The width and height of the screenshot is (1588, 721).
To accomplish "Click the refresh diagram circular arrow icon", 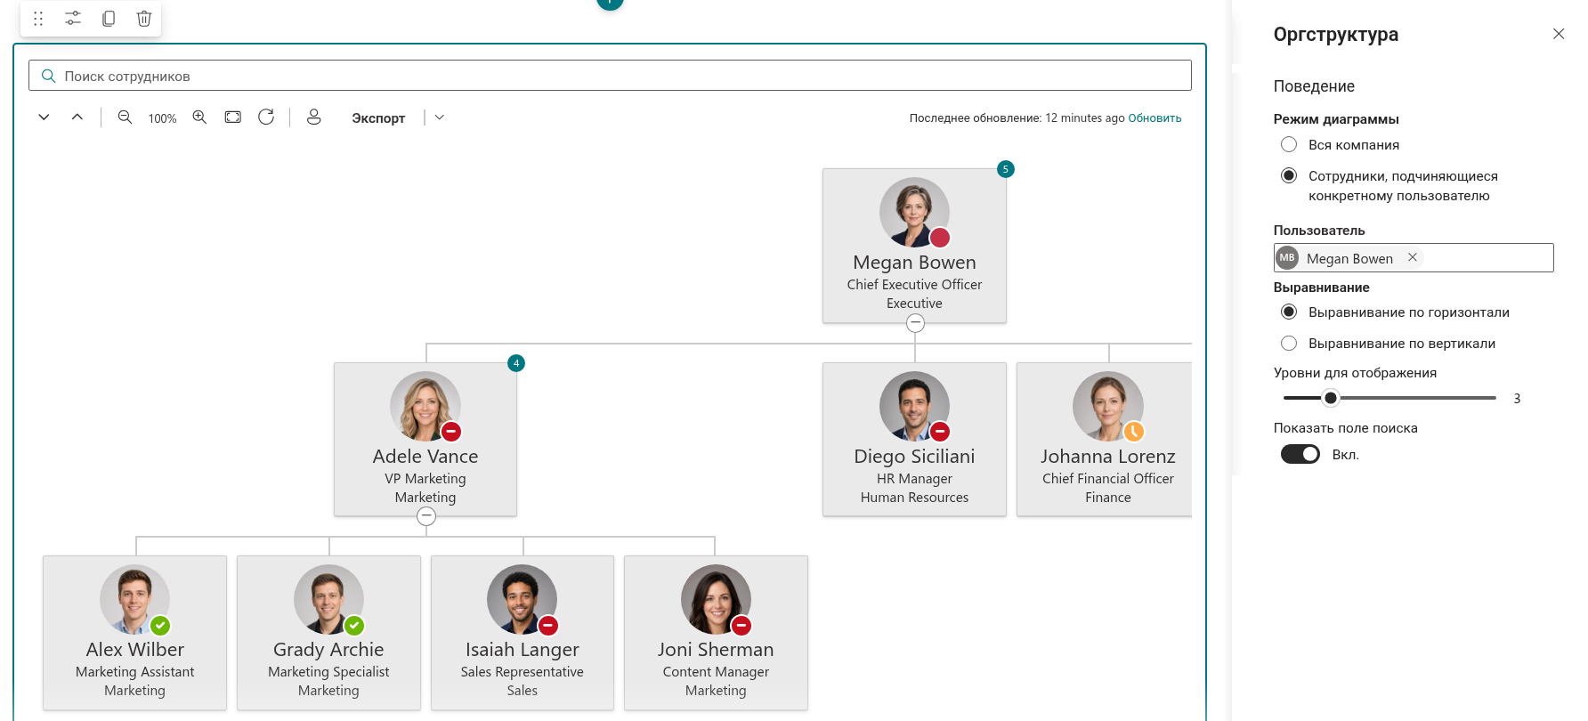I will pos(266,117).
